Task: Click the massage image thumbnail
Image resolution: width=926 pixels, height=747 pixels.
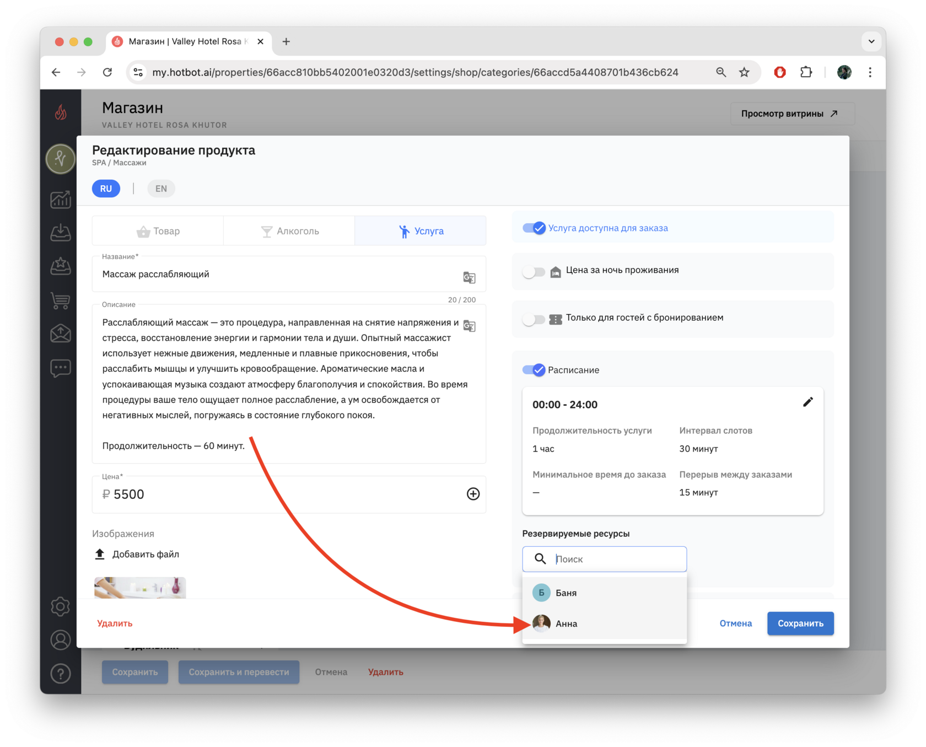Action: pos(140,588)
